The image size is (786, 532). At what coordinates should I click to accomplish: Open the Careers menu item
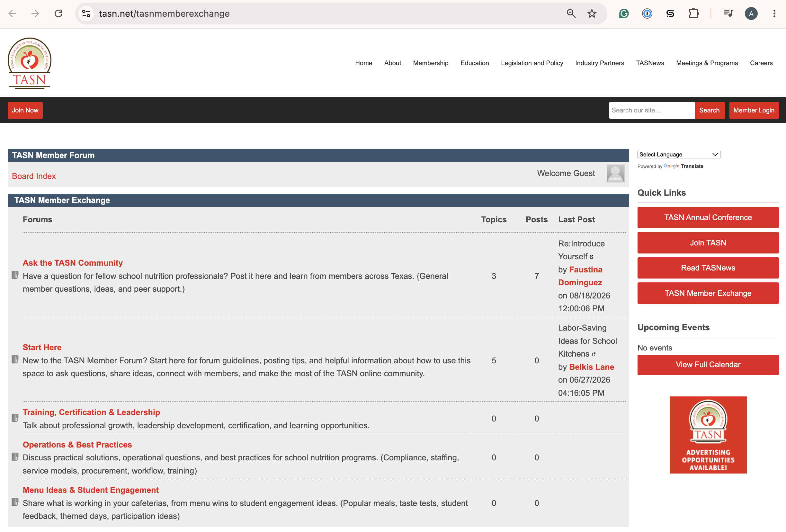tap(761, 63)
